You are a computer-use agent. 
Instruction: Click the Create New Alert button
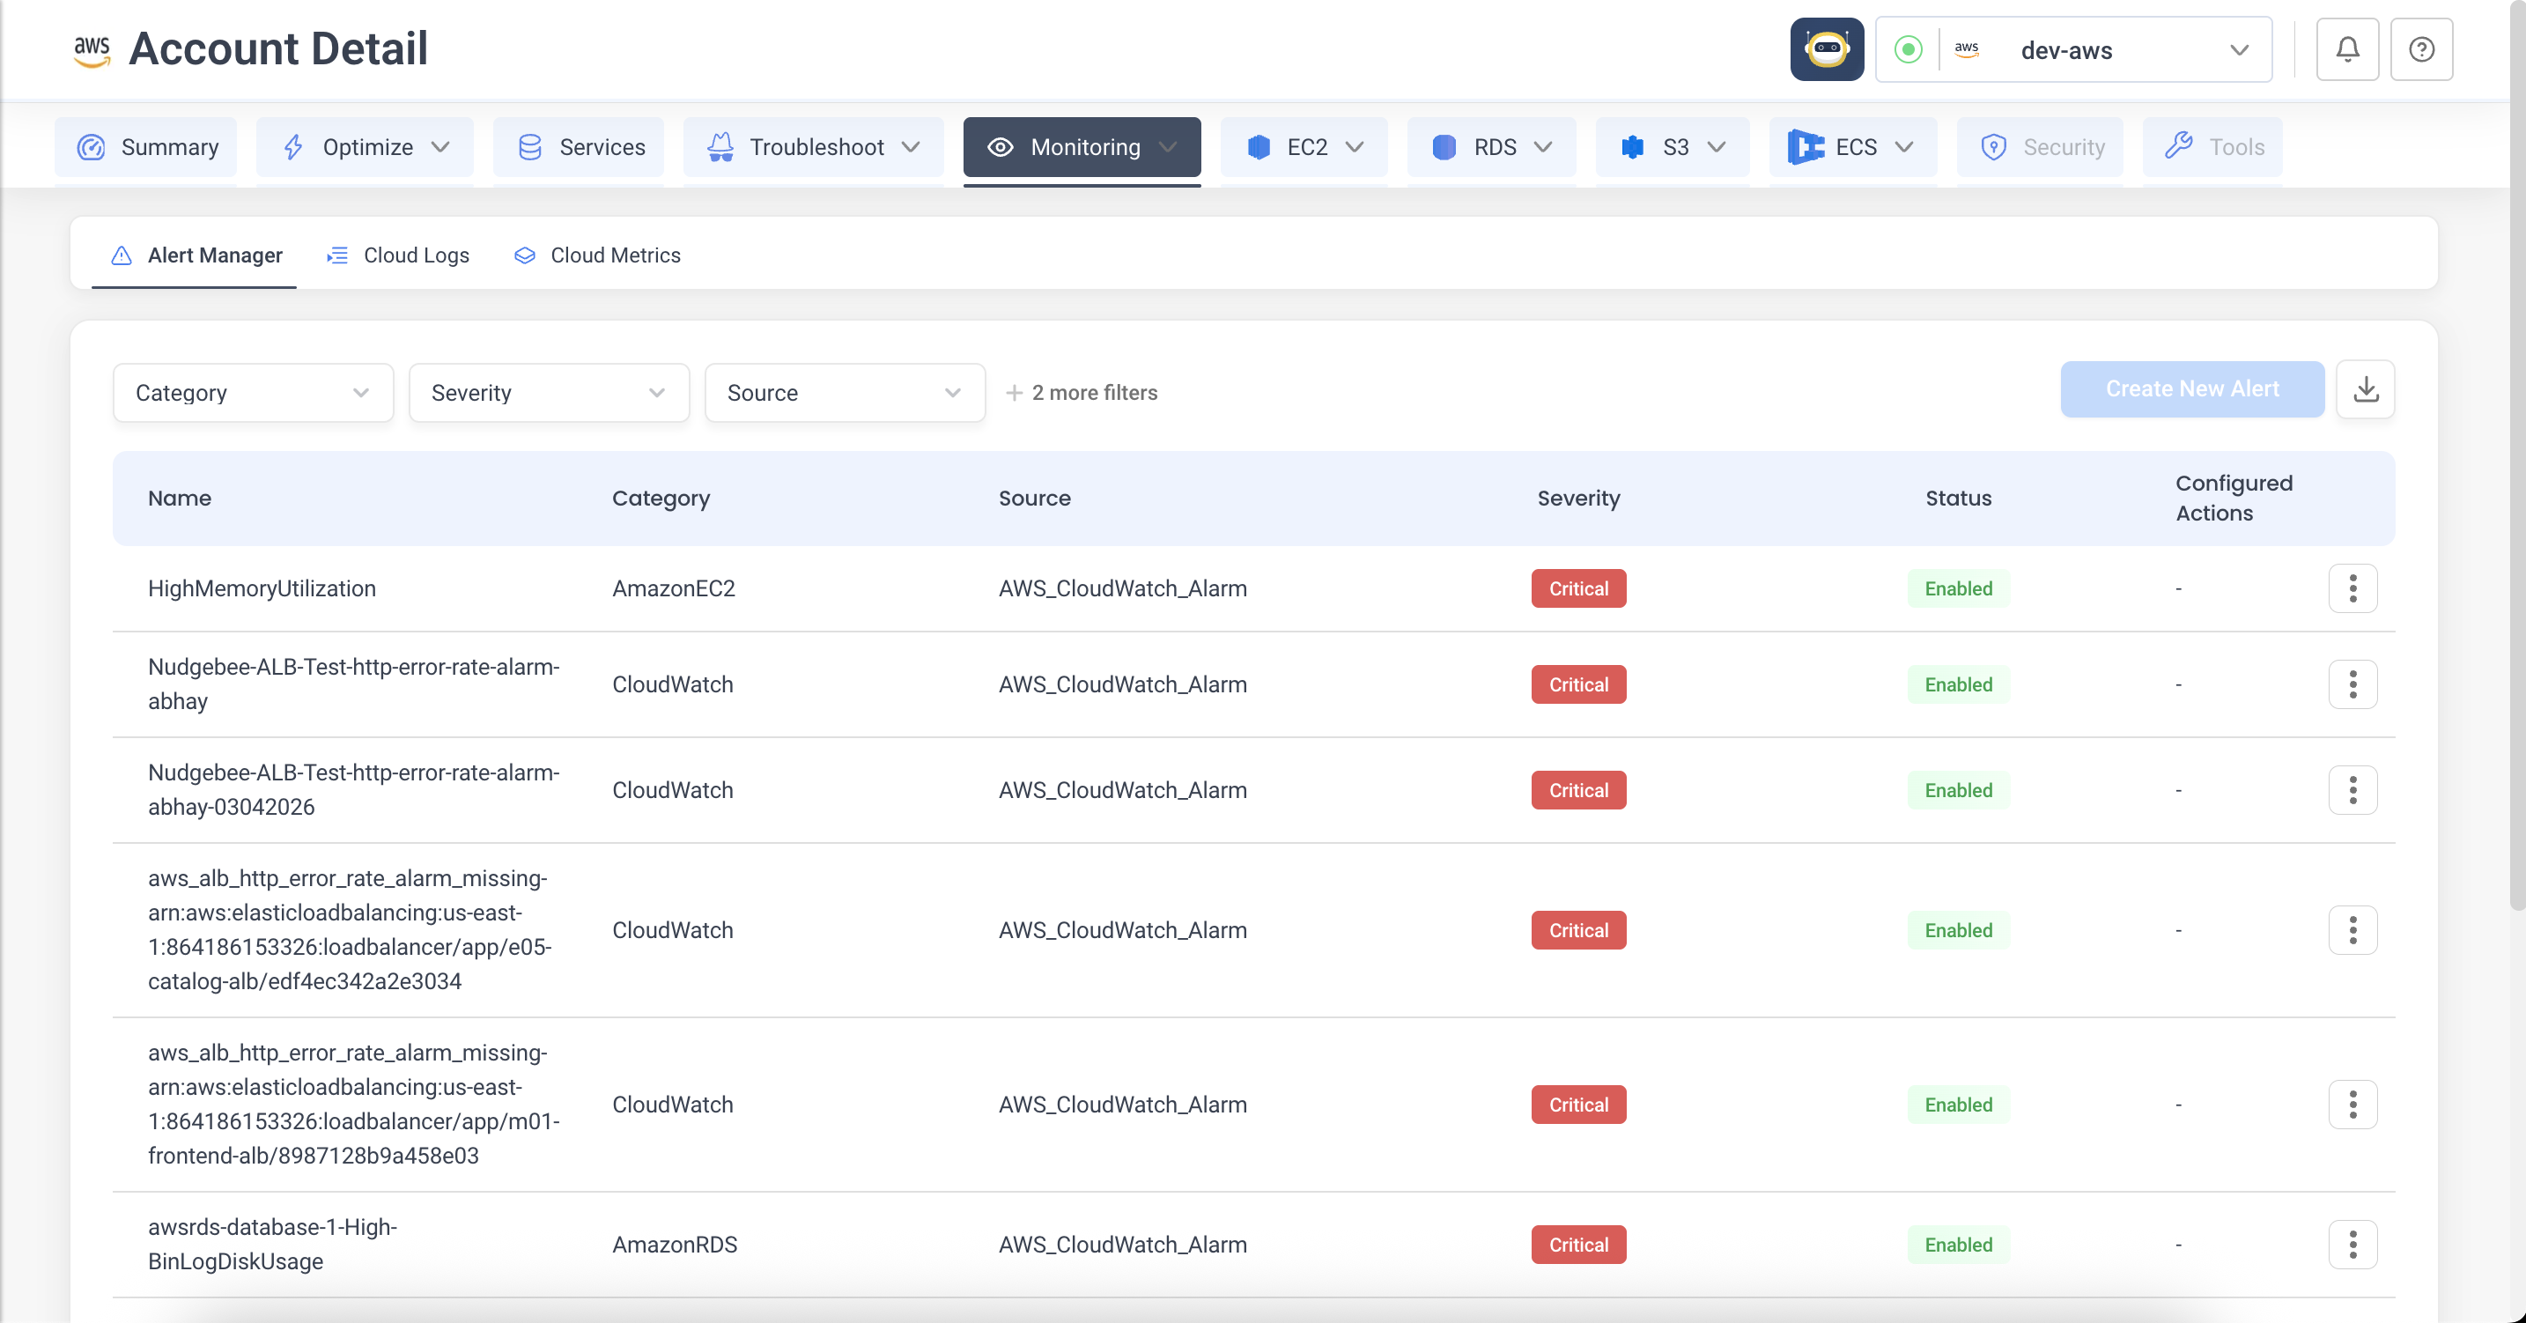coord(2191,389)
